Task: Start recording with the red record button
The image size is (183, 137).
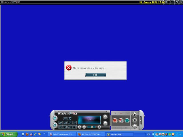Action: (x=115, y=120)
